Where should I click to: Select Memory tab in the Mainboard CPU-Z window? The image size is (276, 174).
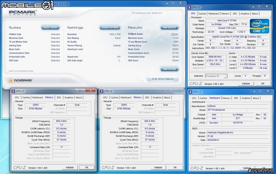(226, 98)
